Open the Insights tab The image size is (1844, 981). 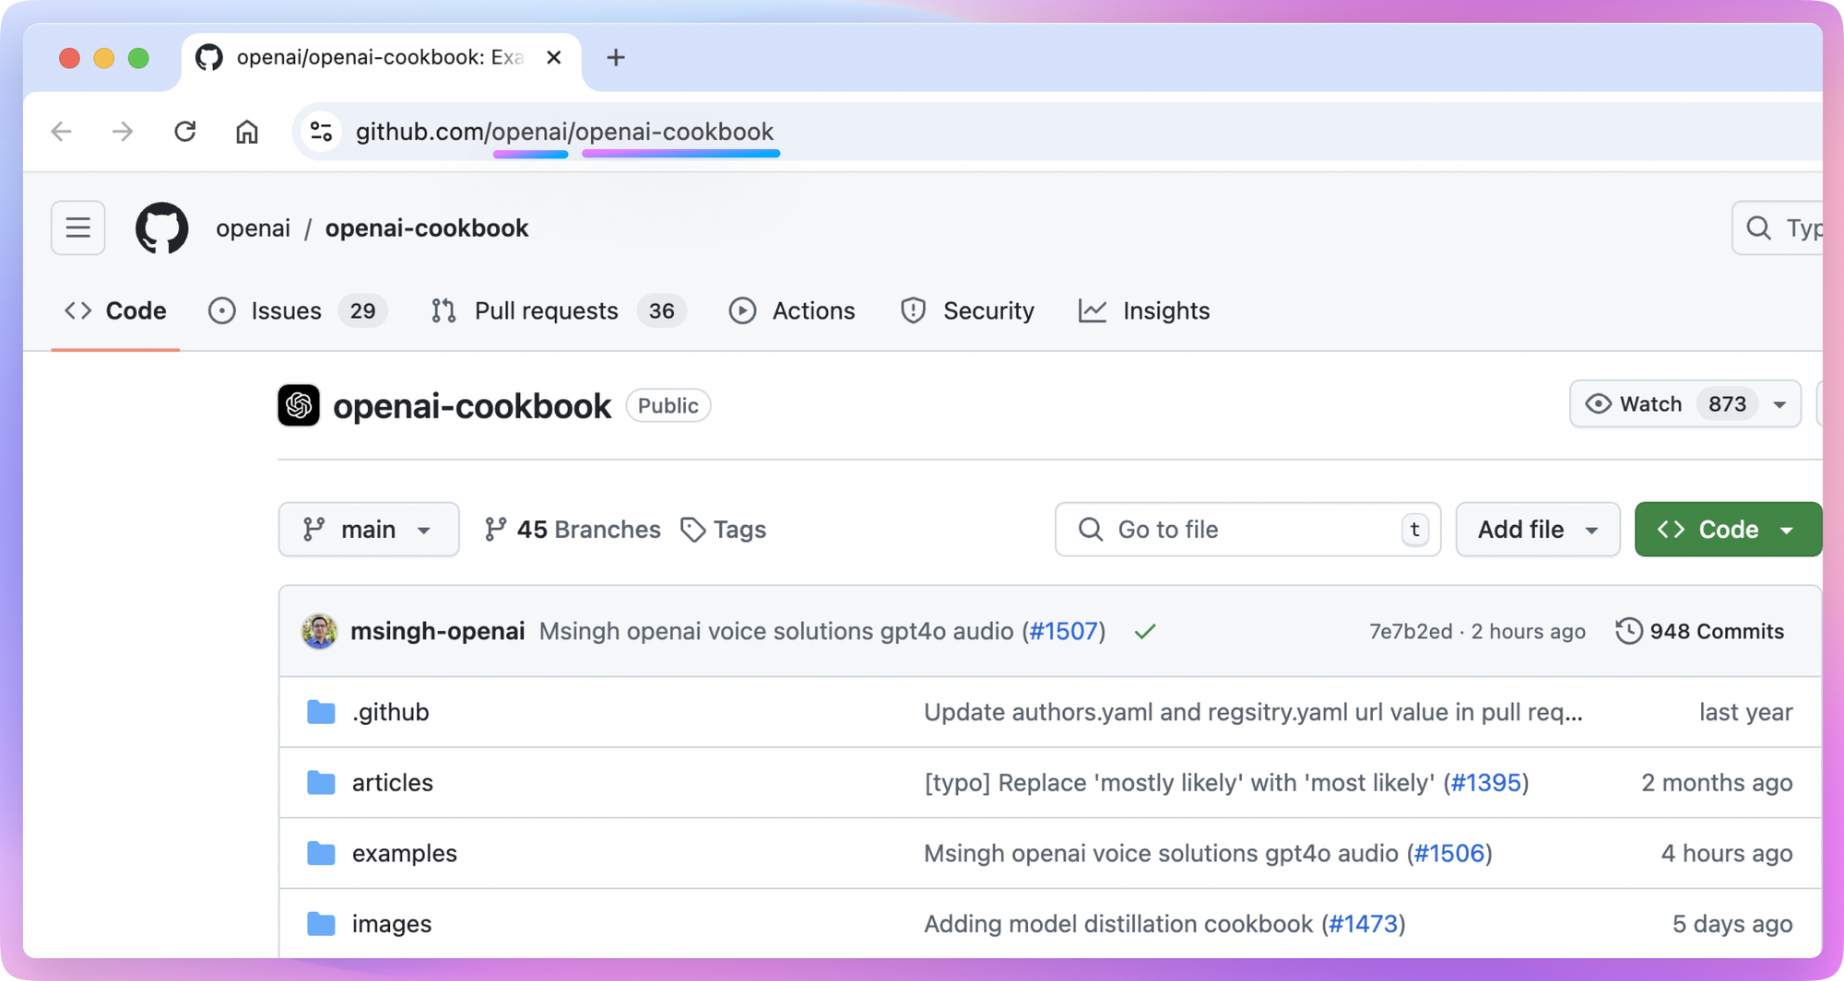click(x=1144, y=311)
